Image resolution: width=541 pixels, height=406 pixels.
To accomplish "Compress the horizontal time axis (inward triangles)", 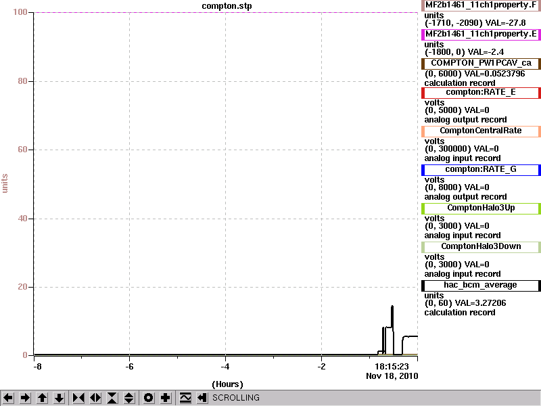I will [x=78, y=398].
